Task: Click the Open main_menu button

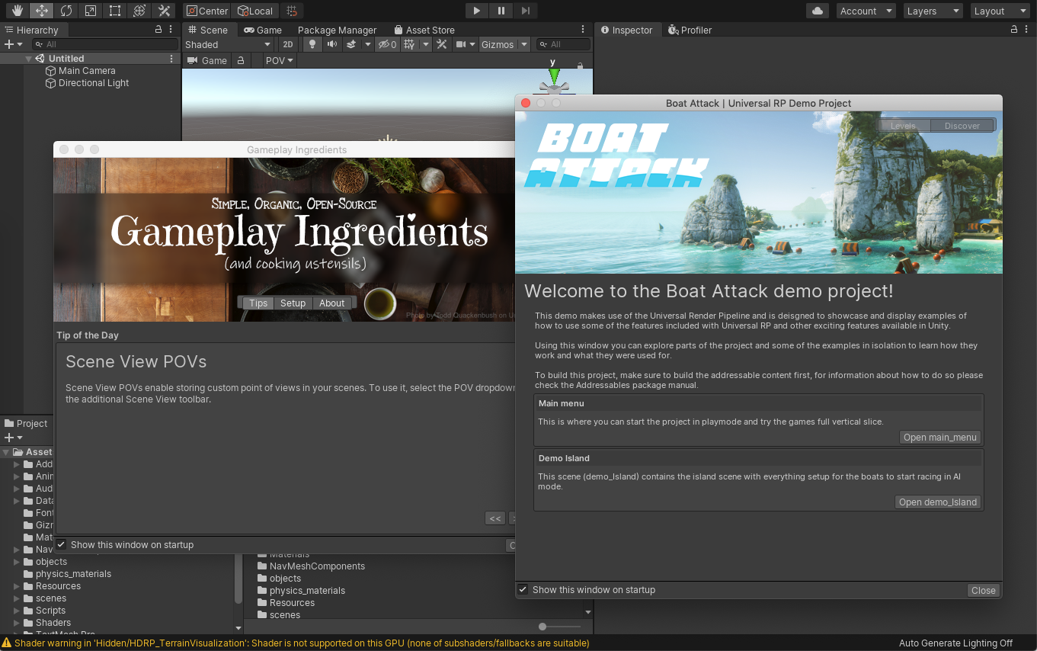Action: 939,437
